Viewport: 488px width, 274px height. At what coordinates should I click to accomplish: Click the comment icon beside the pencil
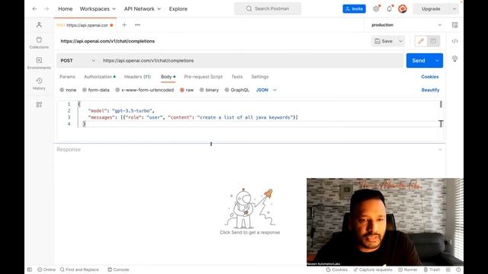tap(433, 41)
